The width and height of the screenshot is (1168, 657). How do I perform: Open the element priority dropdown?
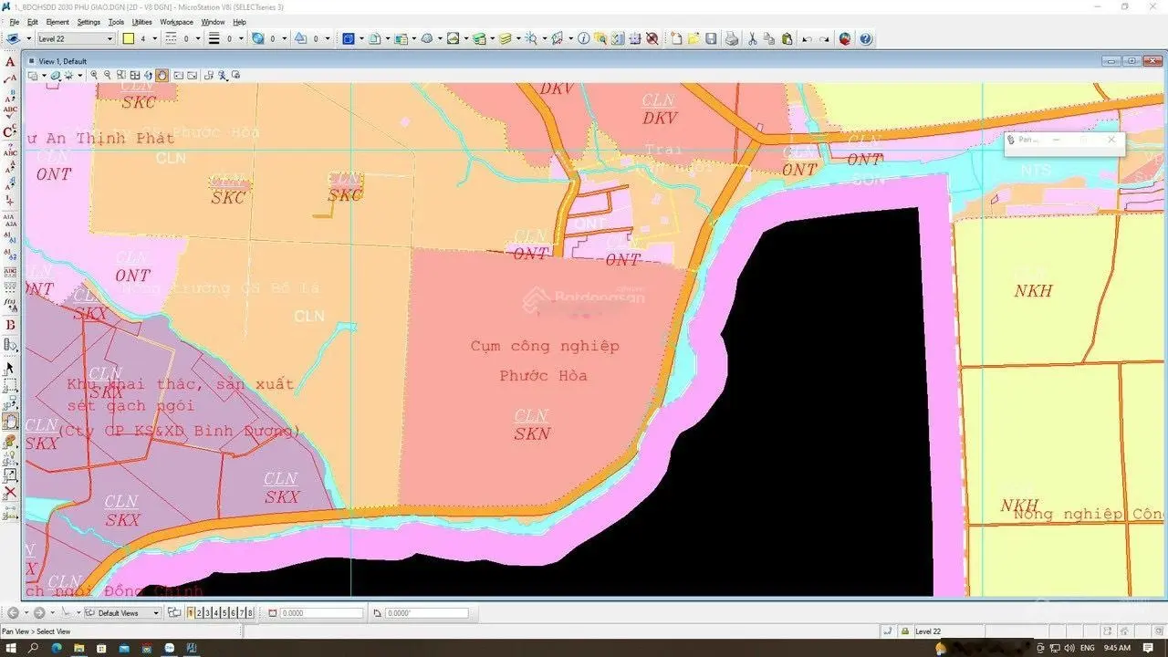(x=328, y=39)
